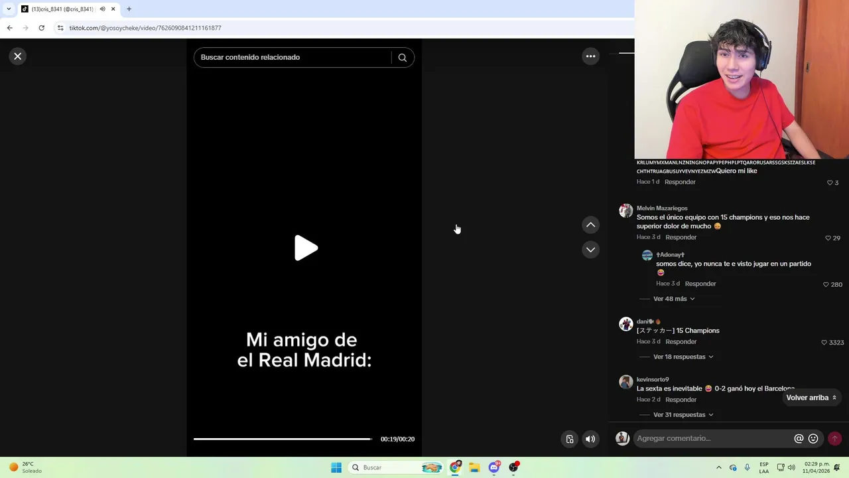849x478 pixels.
Task: Open Chrome from the taskbar
Action: pos(455,467)
